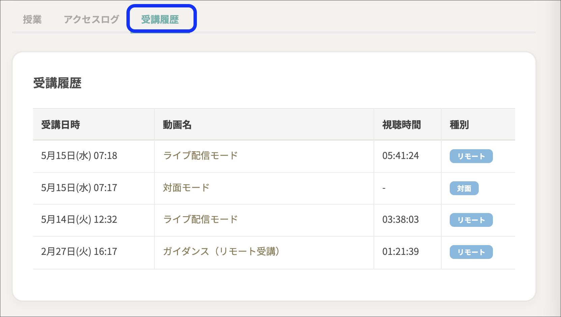Click viewing time 05:41:24
Image resolution: width=561 pixels, height=317 pixels.
(x=401, y=156)
